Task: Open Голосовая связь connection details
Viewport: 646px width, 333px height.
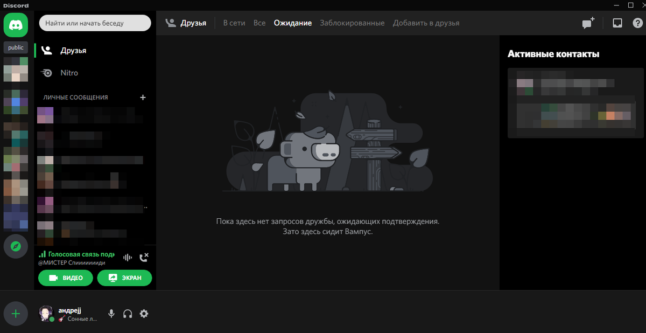Action: [77, 254]
